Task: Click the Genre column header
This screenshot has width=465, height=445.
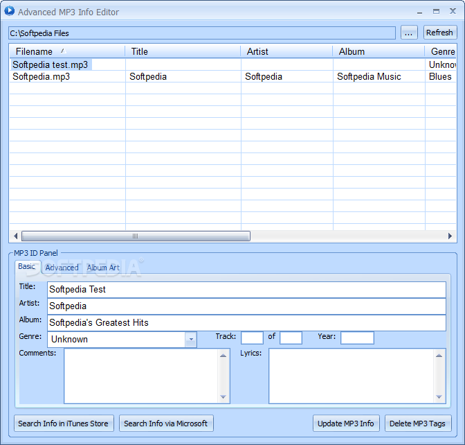Action: pos(441,51)
